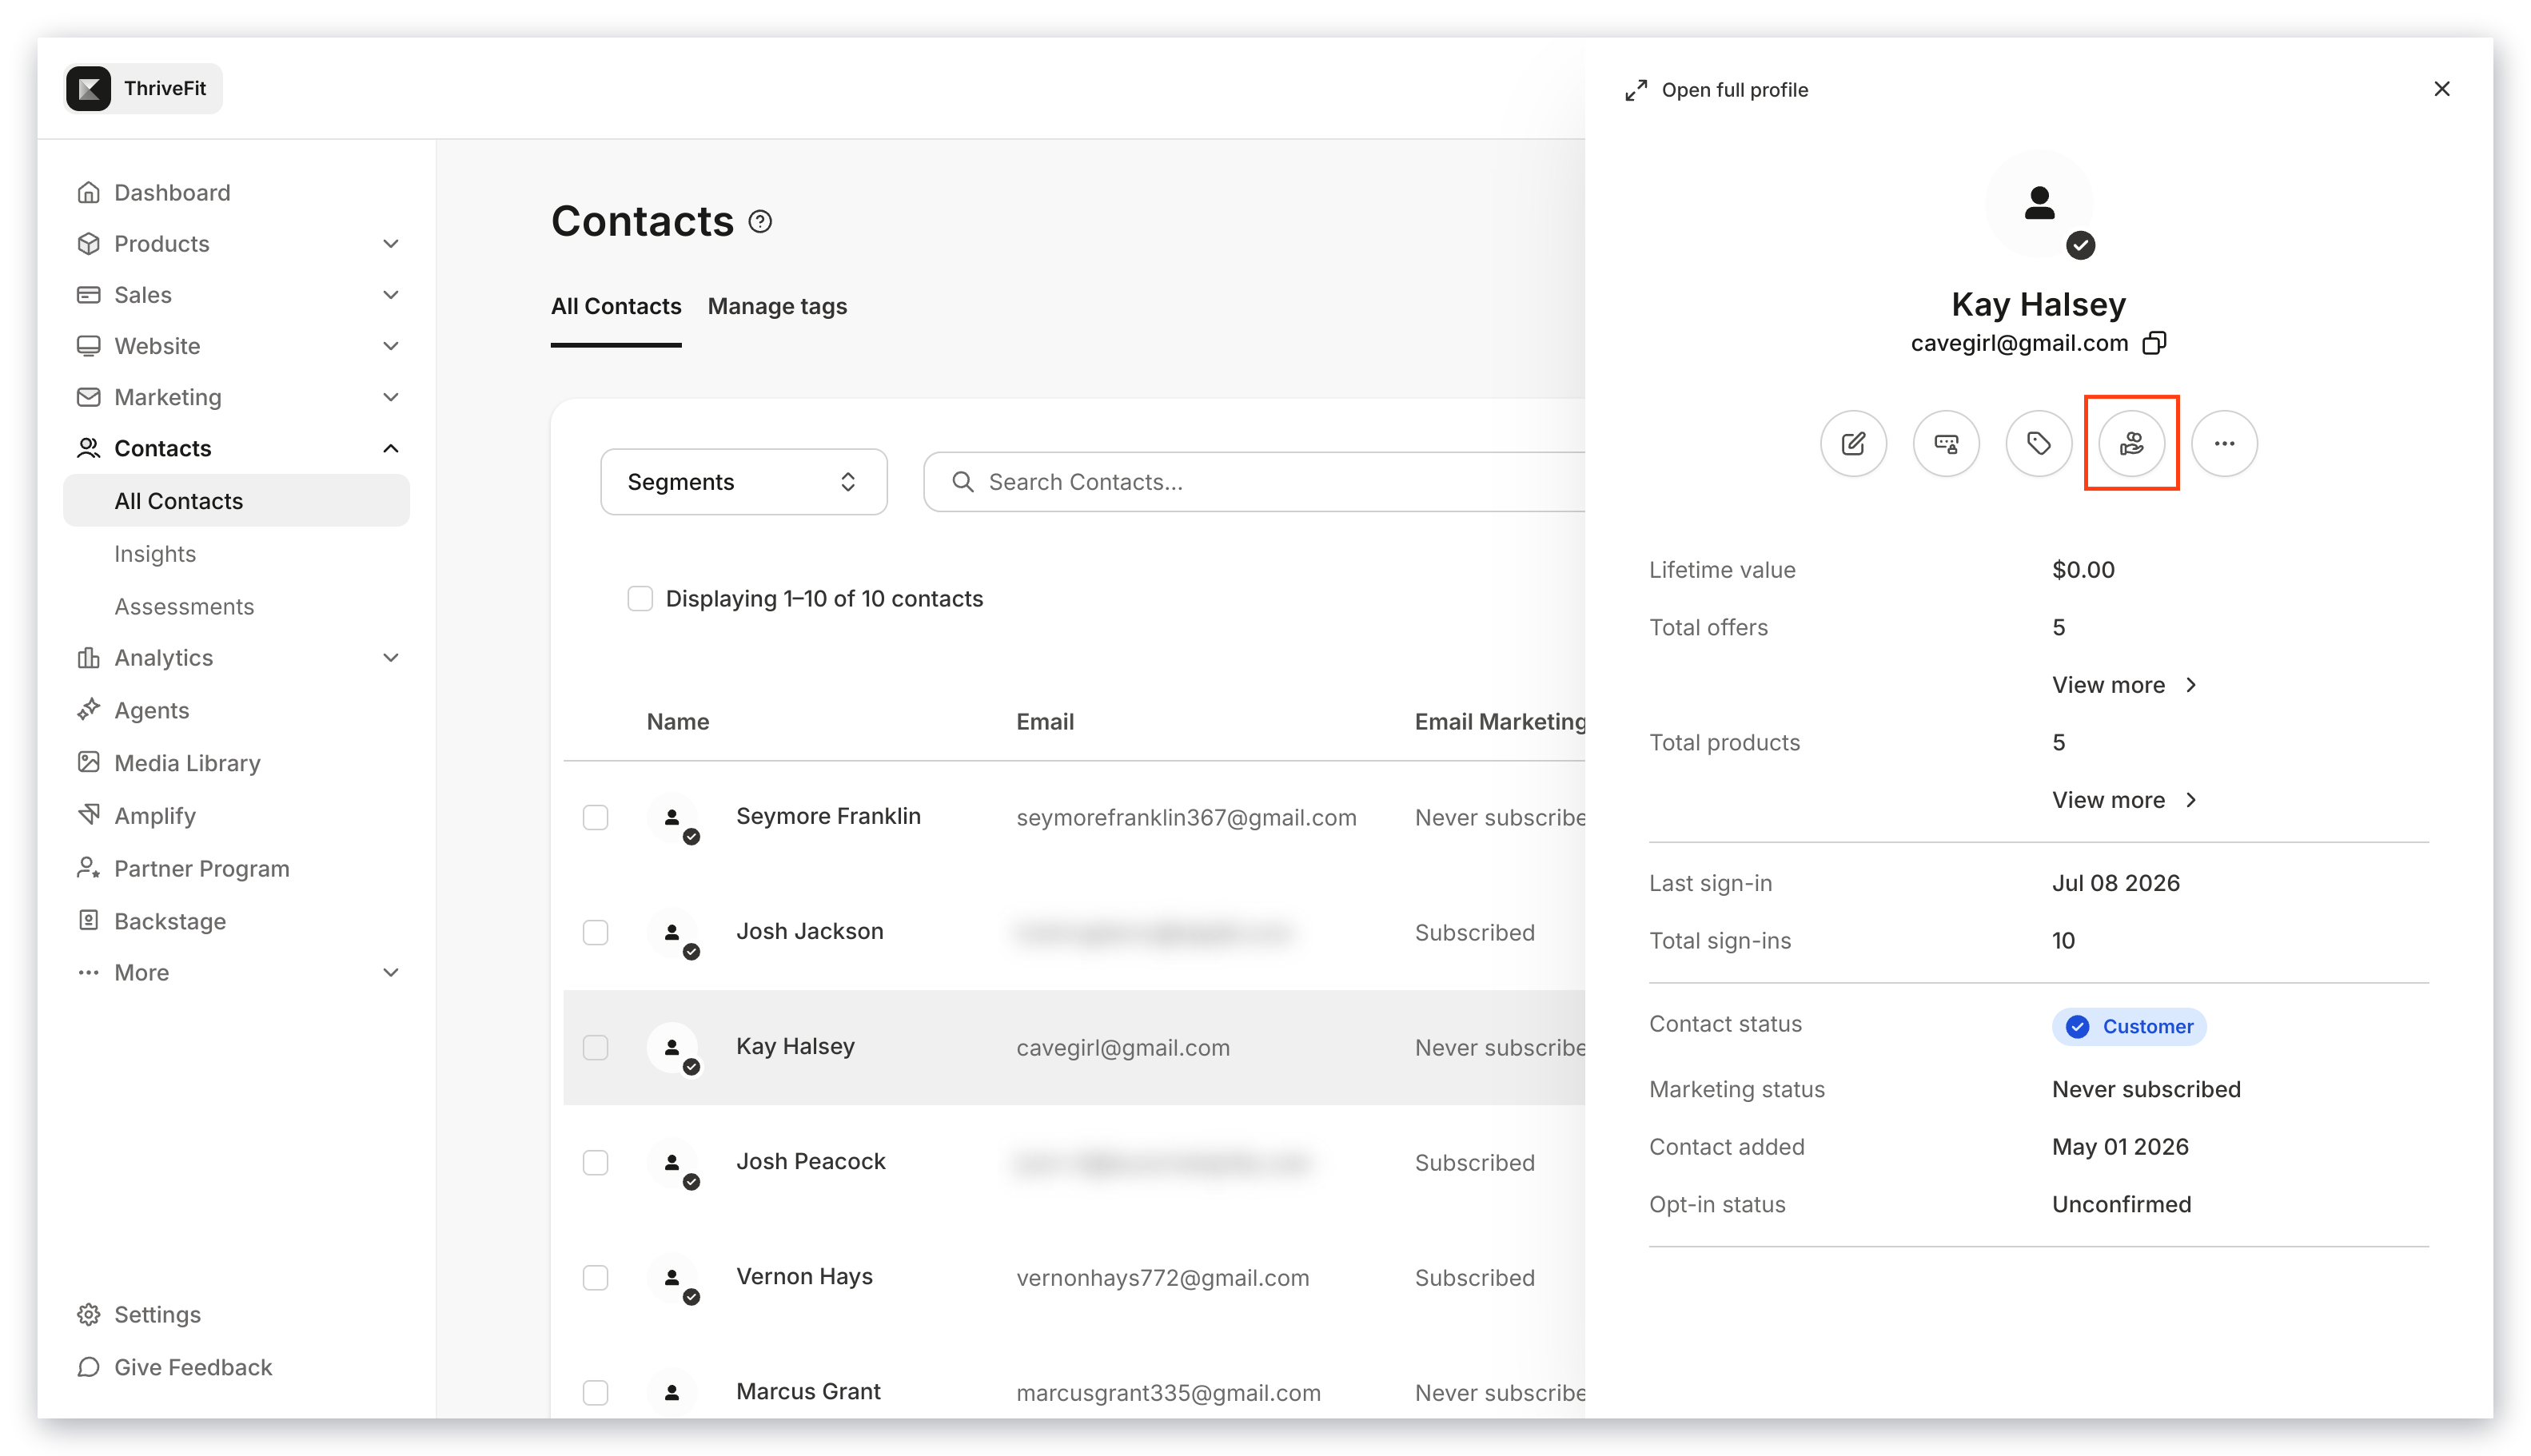Image resolution: width=2531 pixels, height=1456 pixels.
Task: Click the Sales card icon
Action: tap(88, 294)
